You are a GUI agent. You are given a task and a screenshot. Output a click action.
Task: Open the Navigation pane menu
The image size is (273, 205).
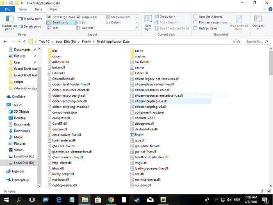[9, 23]
